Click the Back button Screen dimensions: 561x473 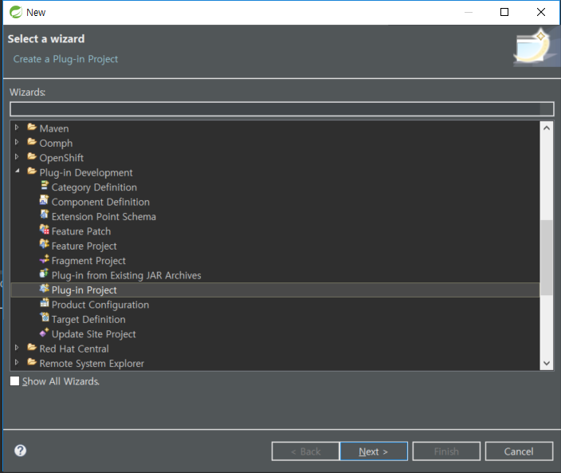coord(305,451)
